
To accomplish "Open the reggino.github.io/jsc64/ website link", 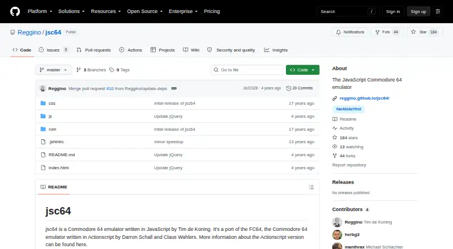I will click(x=364, y=98).
